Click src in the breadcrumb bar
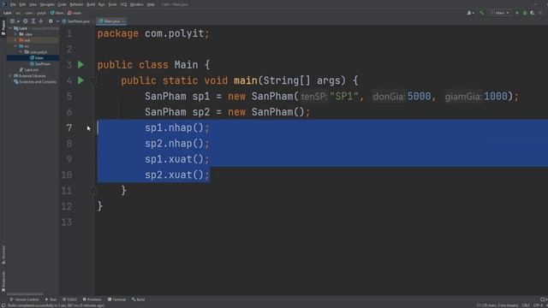The image size is (548, 308). click(18, 13)
